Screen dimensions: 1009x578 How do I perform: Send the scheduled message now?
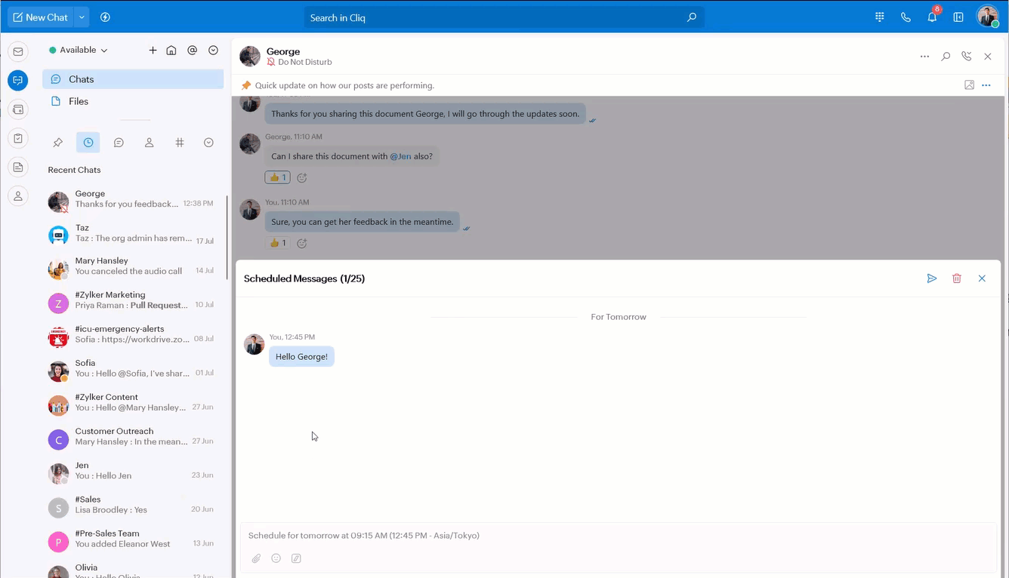point(932,278)
